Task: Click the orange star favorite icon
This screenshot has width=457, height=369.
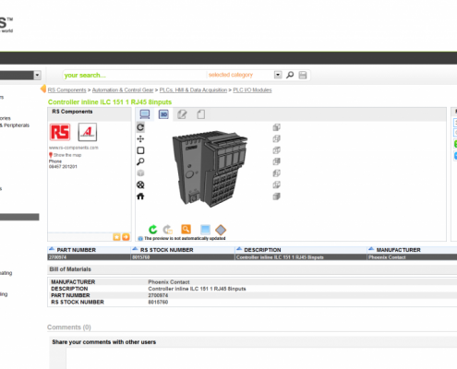Action: [117, 237]
